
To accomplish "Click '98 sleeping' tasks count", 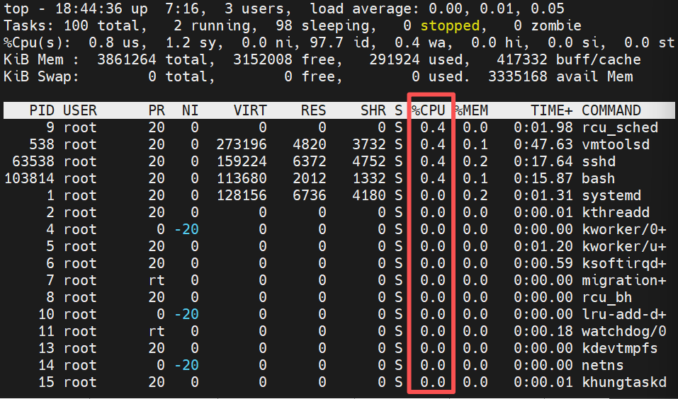I will pyautogui.click(x=327, y=25).
